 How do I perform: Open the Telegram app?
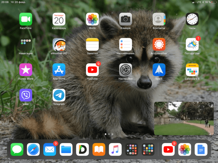point(59,95)
